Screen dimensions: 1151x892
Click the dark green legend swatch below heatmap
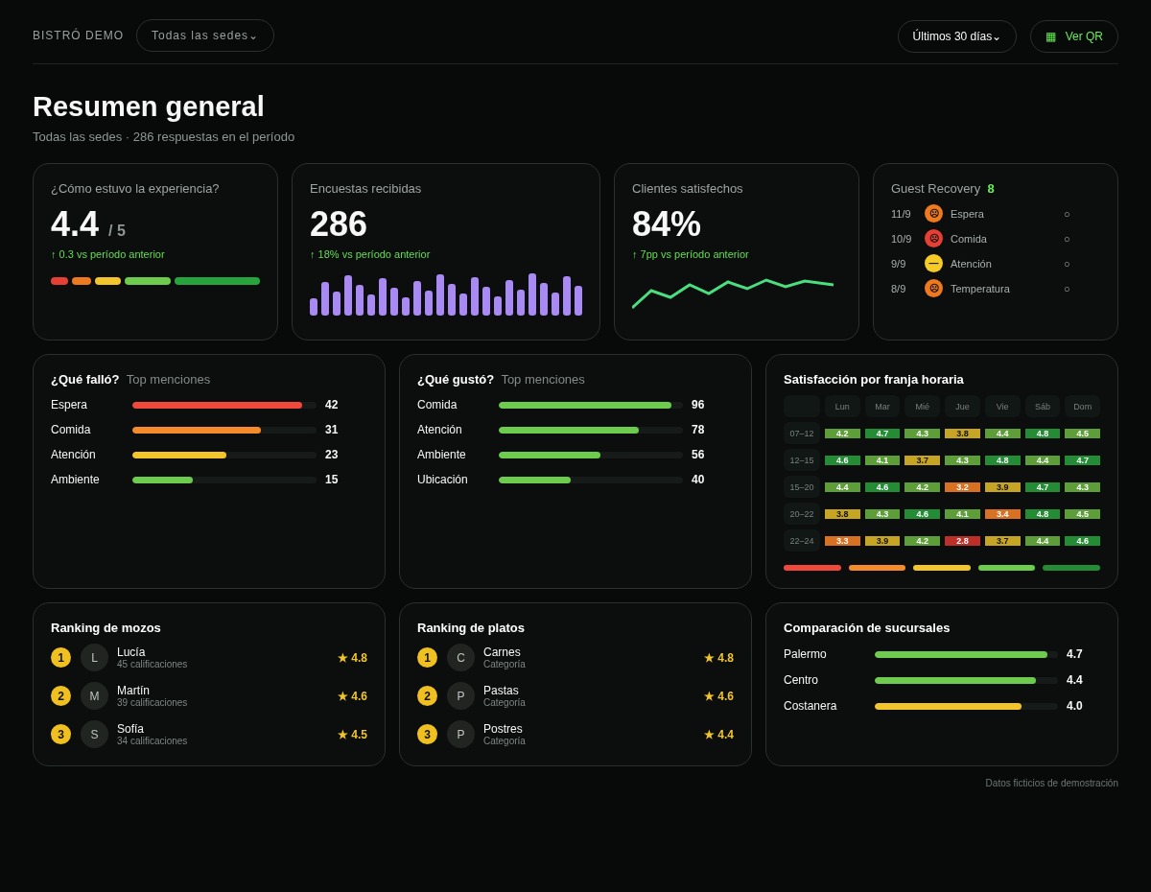[x=1071, y=568]
